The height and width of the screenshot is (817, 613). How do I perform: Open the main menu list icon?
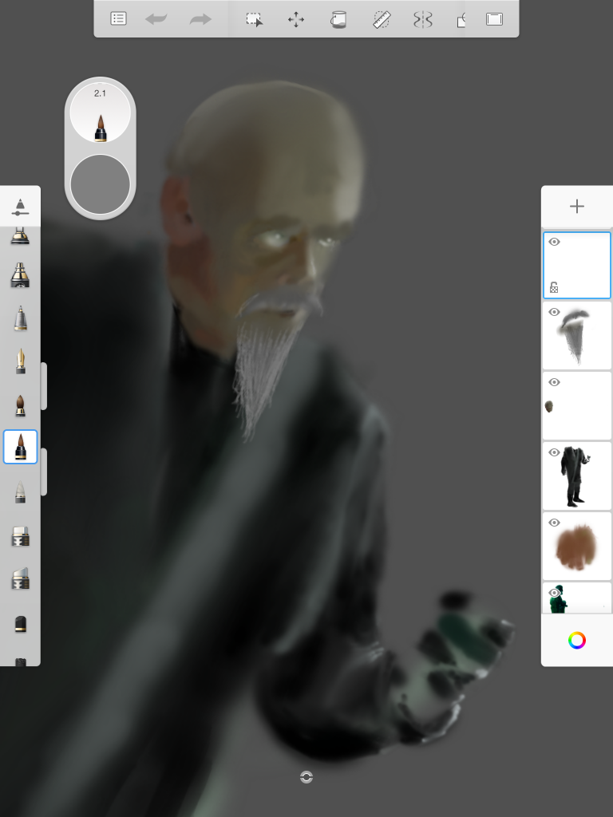coord(118,19)
